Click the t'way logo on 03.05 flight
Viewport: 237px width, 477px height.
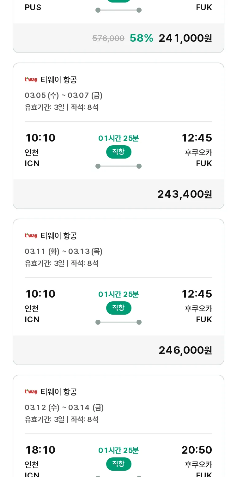31,80
